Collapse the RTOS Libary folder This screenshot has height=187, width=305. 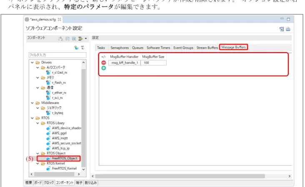[37, 123]
